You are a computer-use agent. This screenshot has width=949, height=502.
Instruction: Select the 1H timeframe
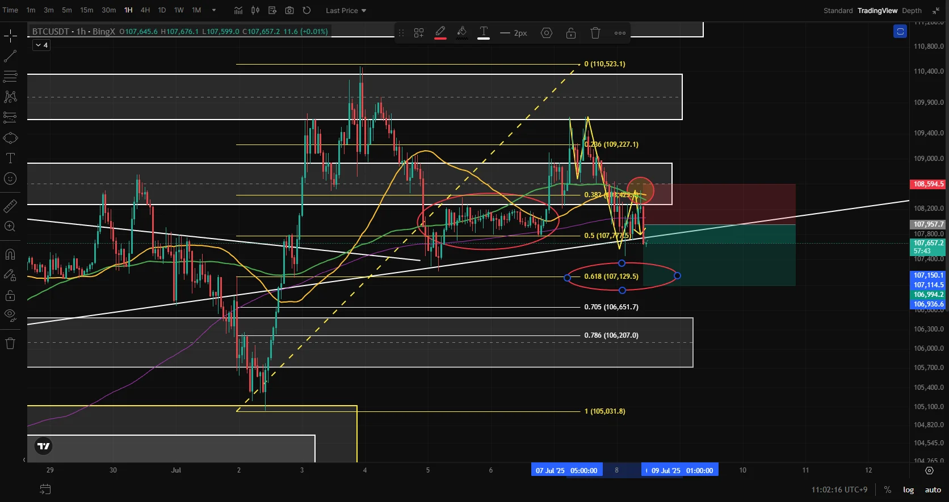[x=128, y=10]
